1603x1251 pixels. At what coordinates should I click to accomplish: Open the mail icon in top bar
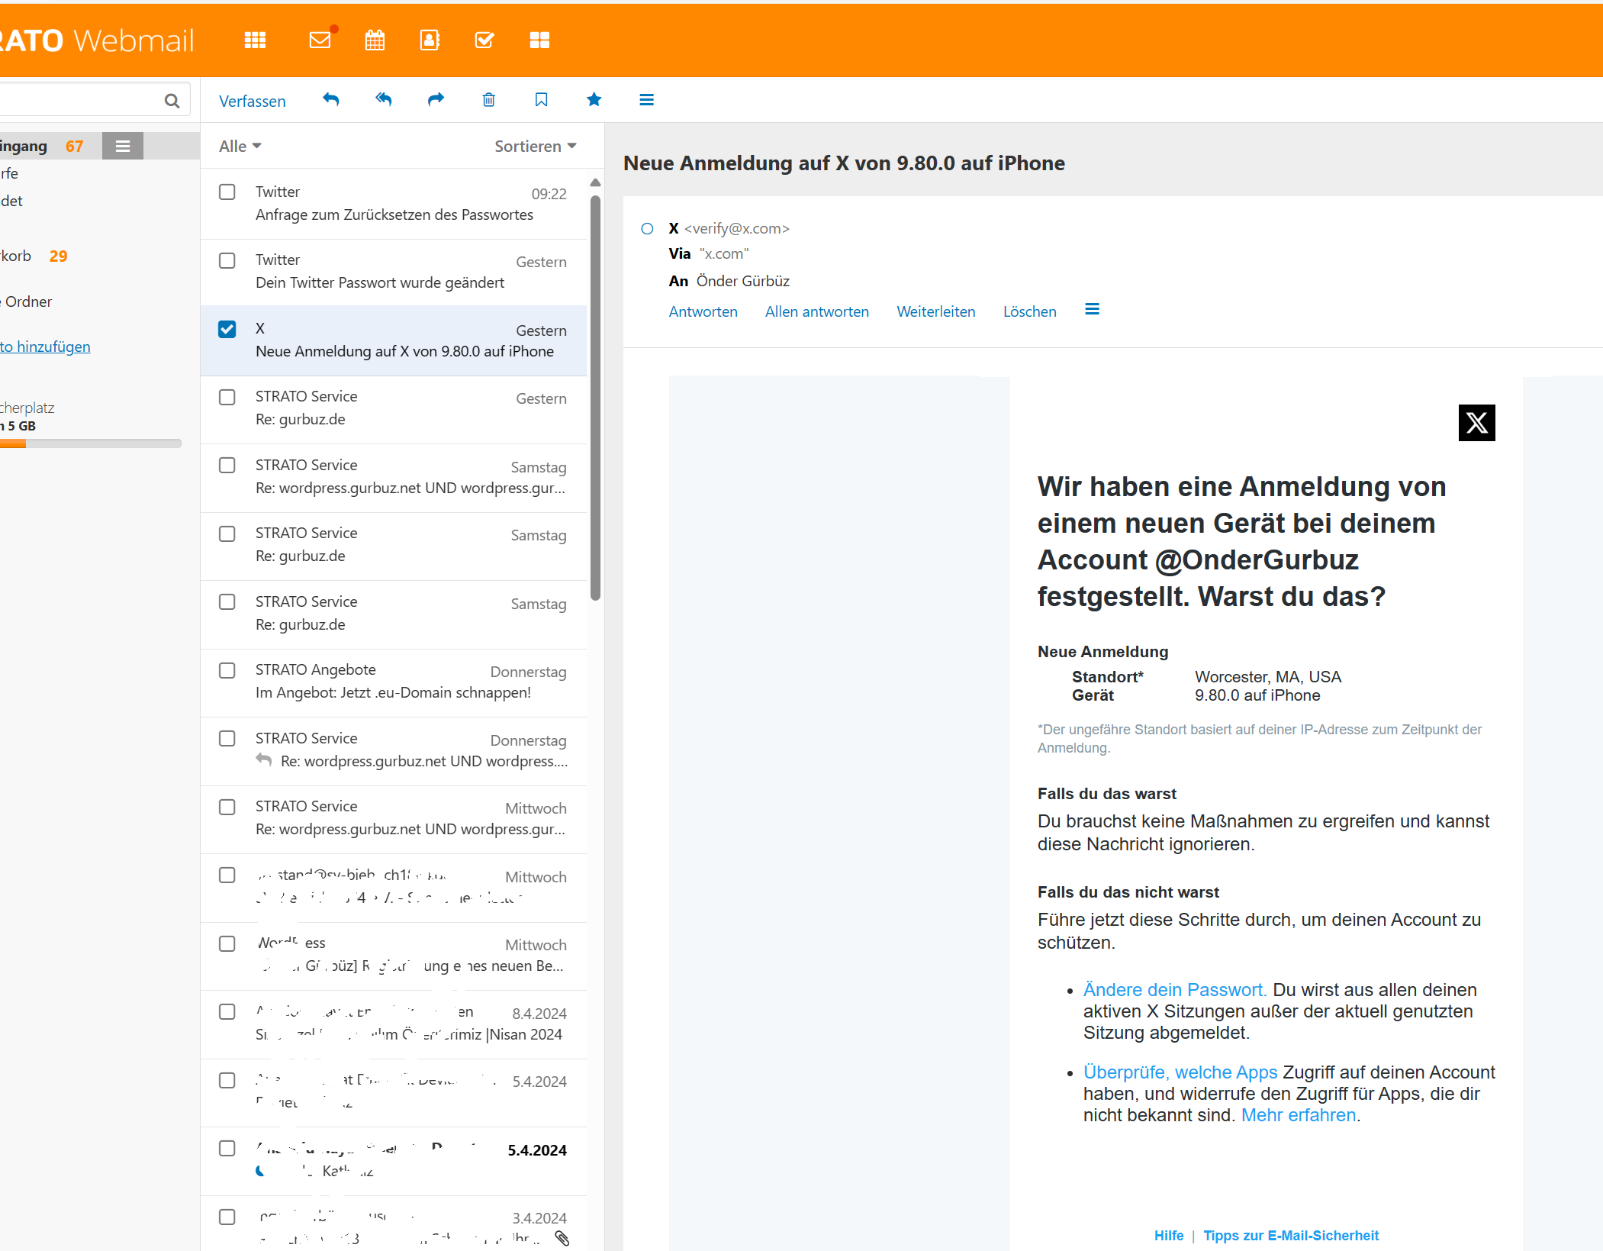coord(321,39)
